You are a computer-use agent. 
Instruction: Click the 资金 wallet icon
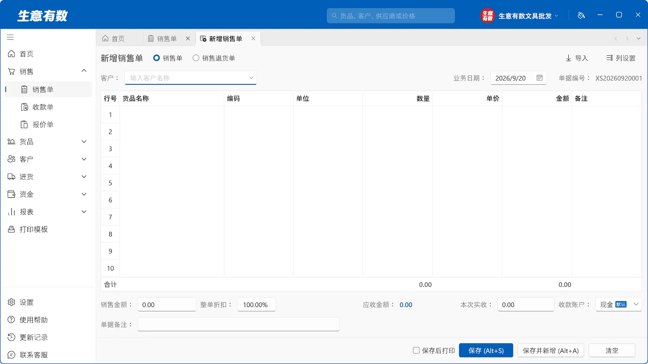11,194
